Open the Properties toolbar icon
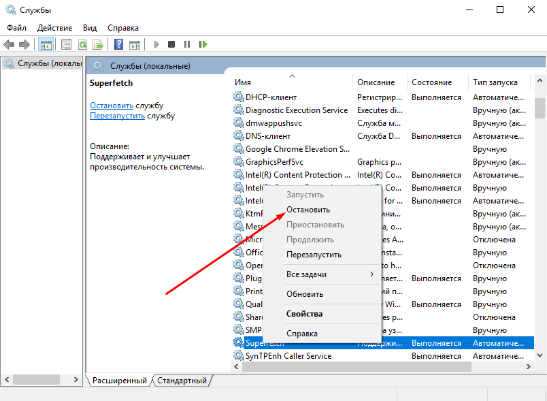Image resolution: width=547 pixels, height=401 pixels. [x=66, y=44]
